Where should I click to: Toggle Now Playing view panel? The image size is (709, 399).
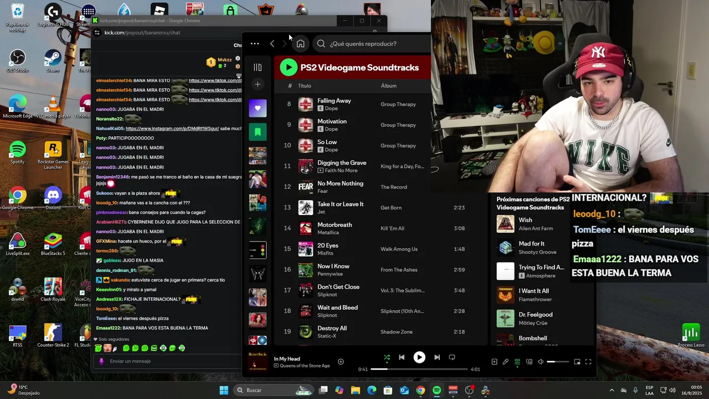(x=494, y=362)
